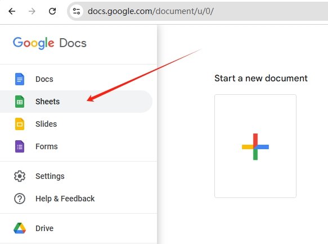The image size is (328, 244).
Task: Click the browser forward arrow
Action: 32,11
